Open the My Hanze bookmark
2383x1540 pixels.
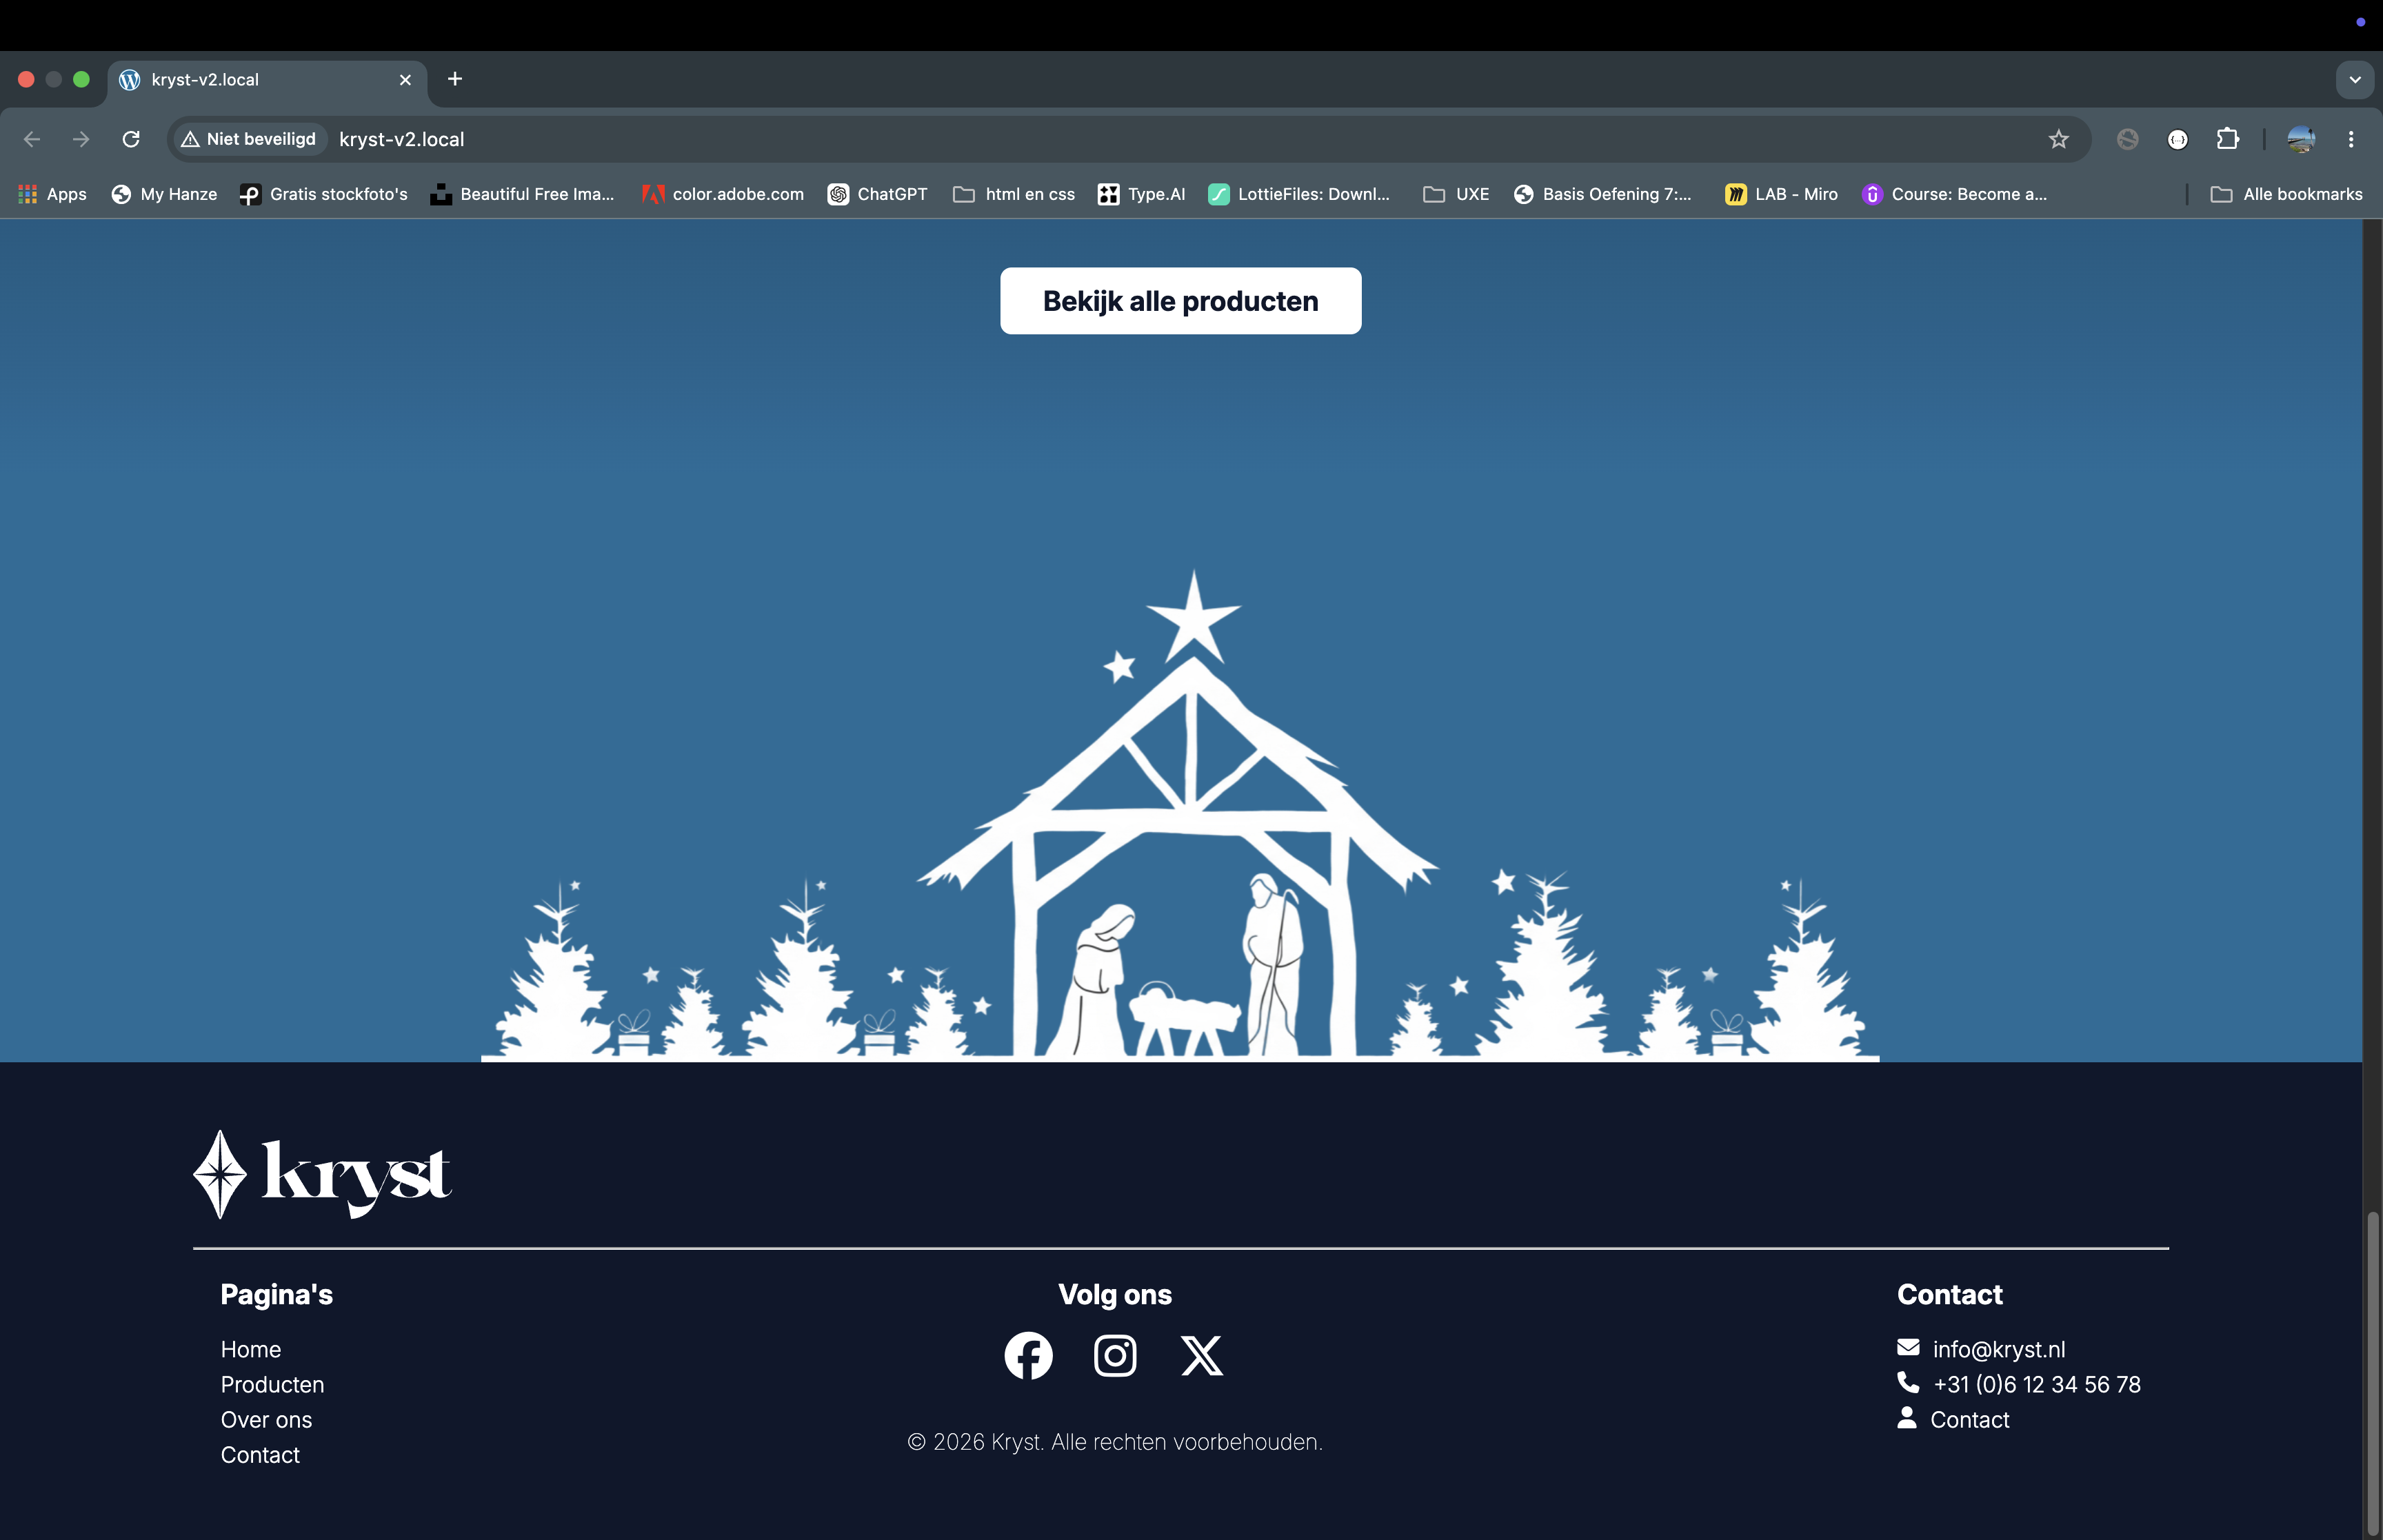coord(164,194)
